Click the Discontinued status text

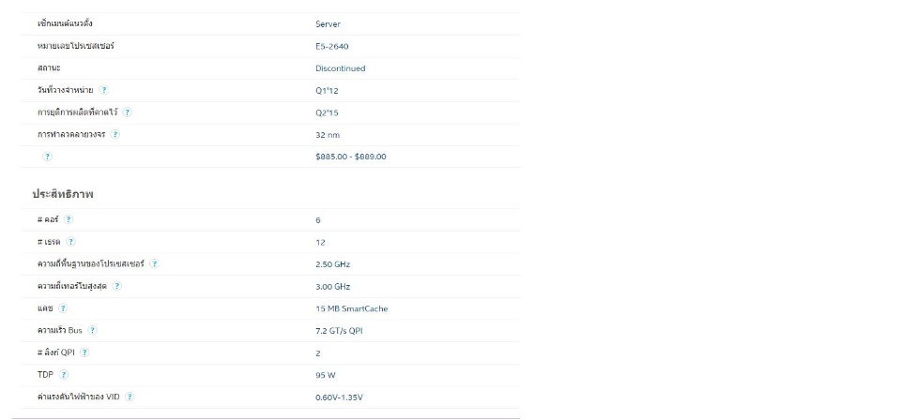pos(341,68)
